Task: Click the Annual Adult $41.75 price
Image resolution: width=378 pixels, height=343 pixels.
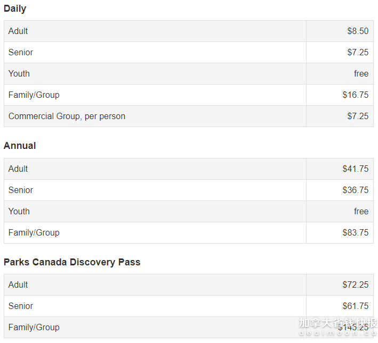Action: 355,169
